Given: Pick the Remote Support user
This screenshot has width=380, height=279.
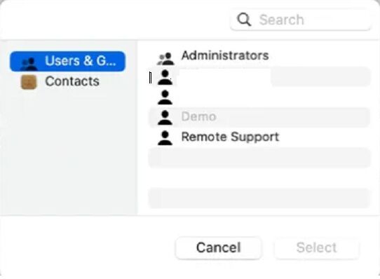Looking at the screenshot, I should [x=259, y=137].
